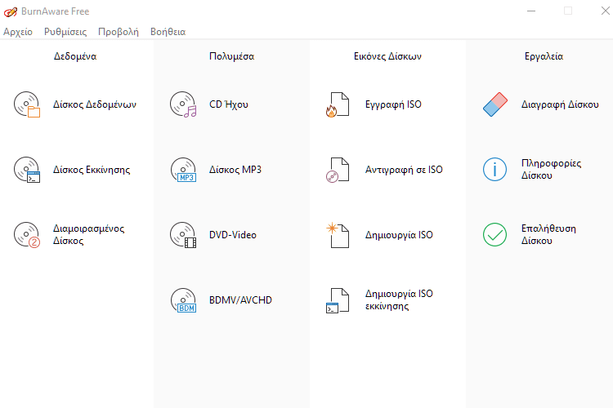Click the Δίσκος MP3 disc icon
Screen dimensions: 613x408
click(183, 170)
